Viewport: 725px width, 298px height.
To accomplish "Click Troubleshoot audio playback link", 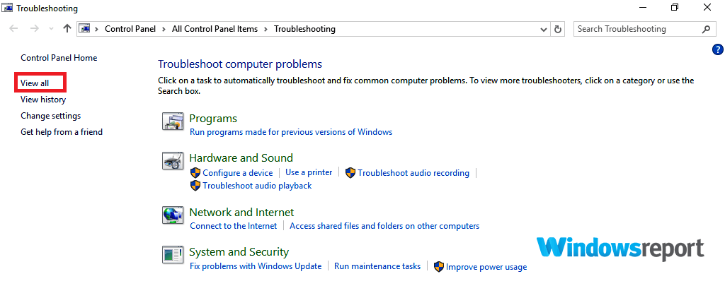I will click(257, 186).
